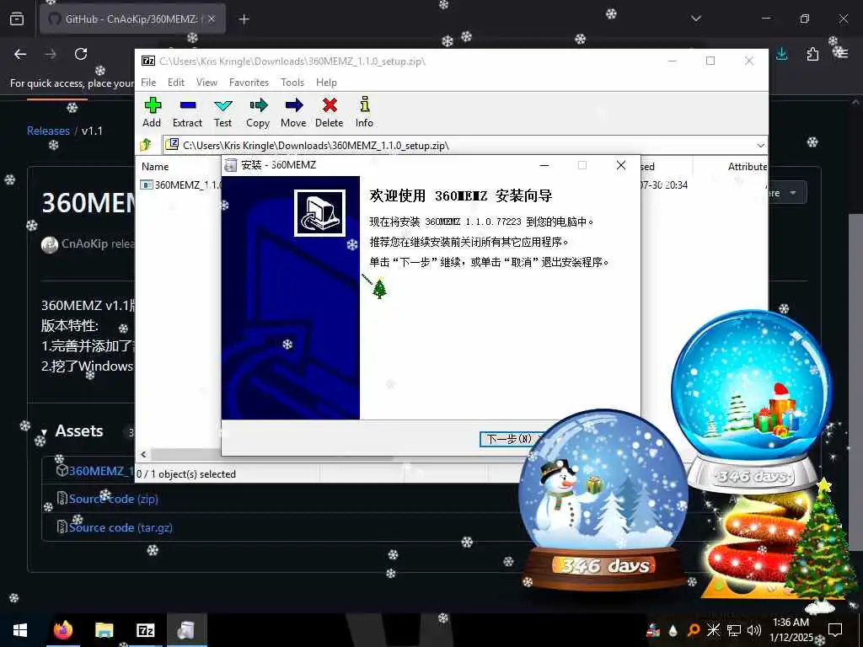863x647 pixels.
Task: Close the 安装 - 360MEMZ installer dialog
Action: [621, 165]
